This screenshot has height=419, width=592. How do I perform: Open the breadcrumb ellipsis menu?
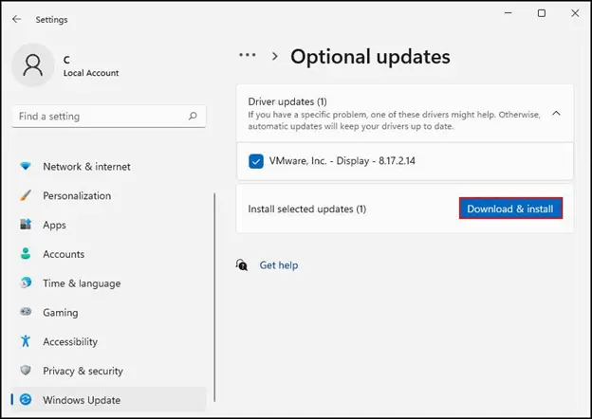[248, 55]
